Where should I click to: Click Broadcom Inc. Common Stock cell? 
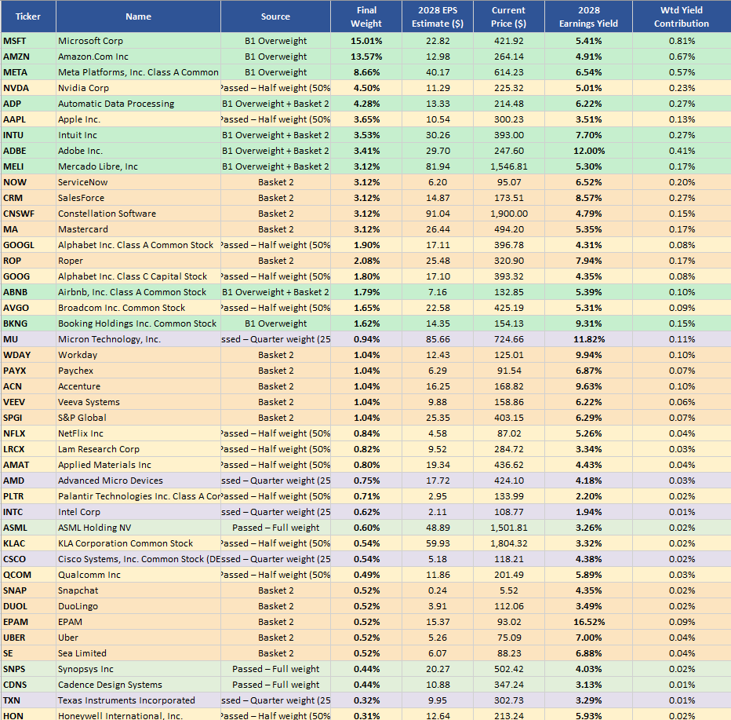tap(138, 308)
